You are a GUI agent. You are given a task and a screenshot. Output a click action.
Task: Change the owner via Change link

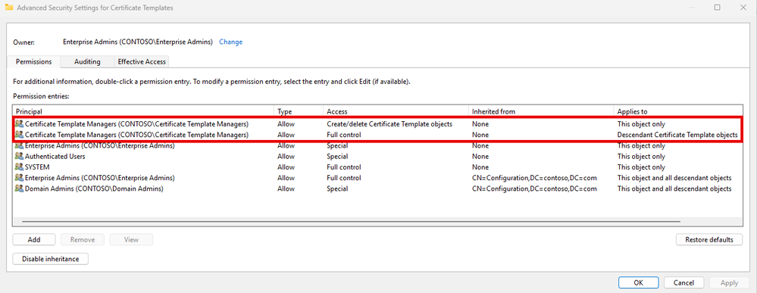coord(231,42)
